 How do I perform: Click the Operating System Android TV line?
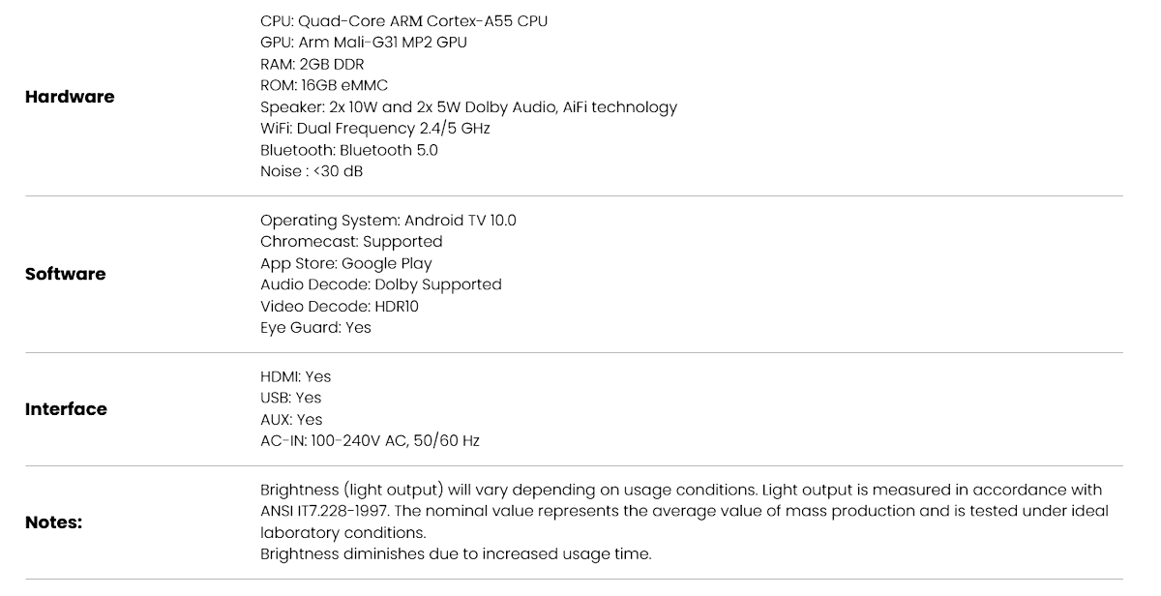[x=388, y=221]
